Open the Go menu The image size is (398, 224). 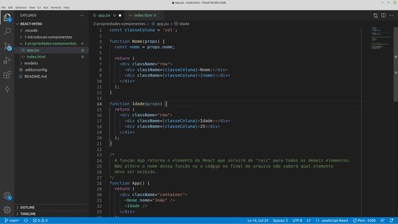pyautogui.click(x=39, y=7)
